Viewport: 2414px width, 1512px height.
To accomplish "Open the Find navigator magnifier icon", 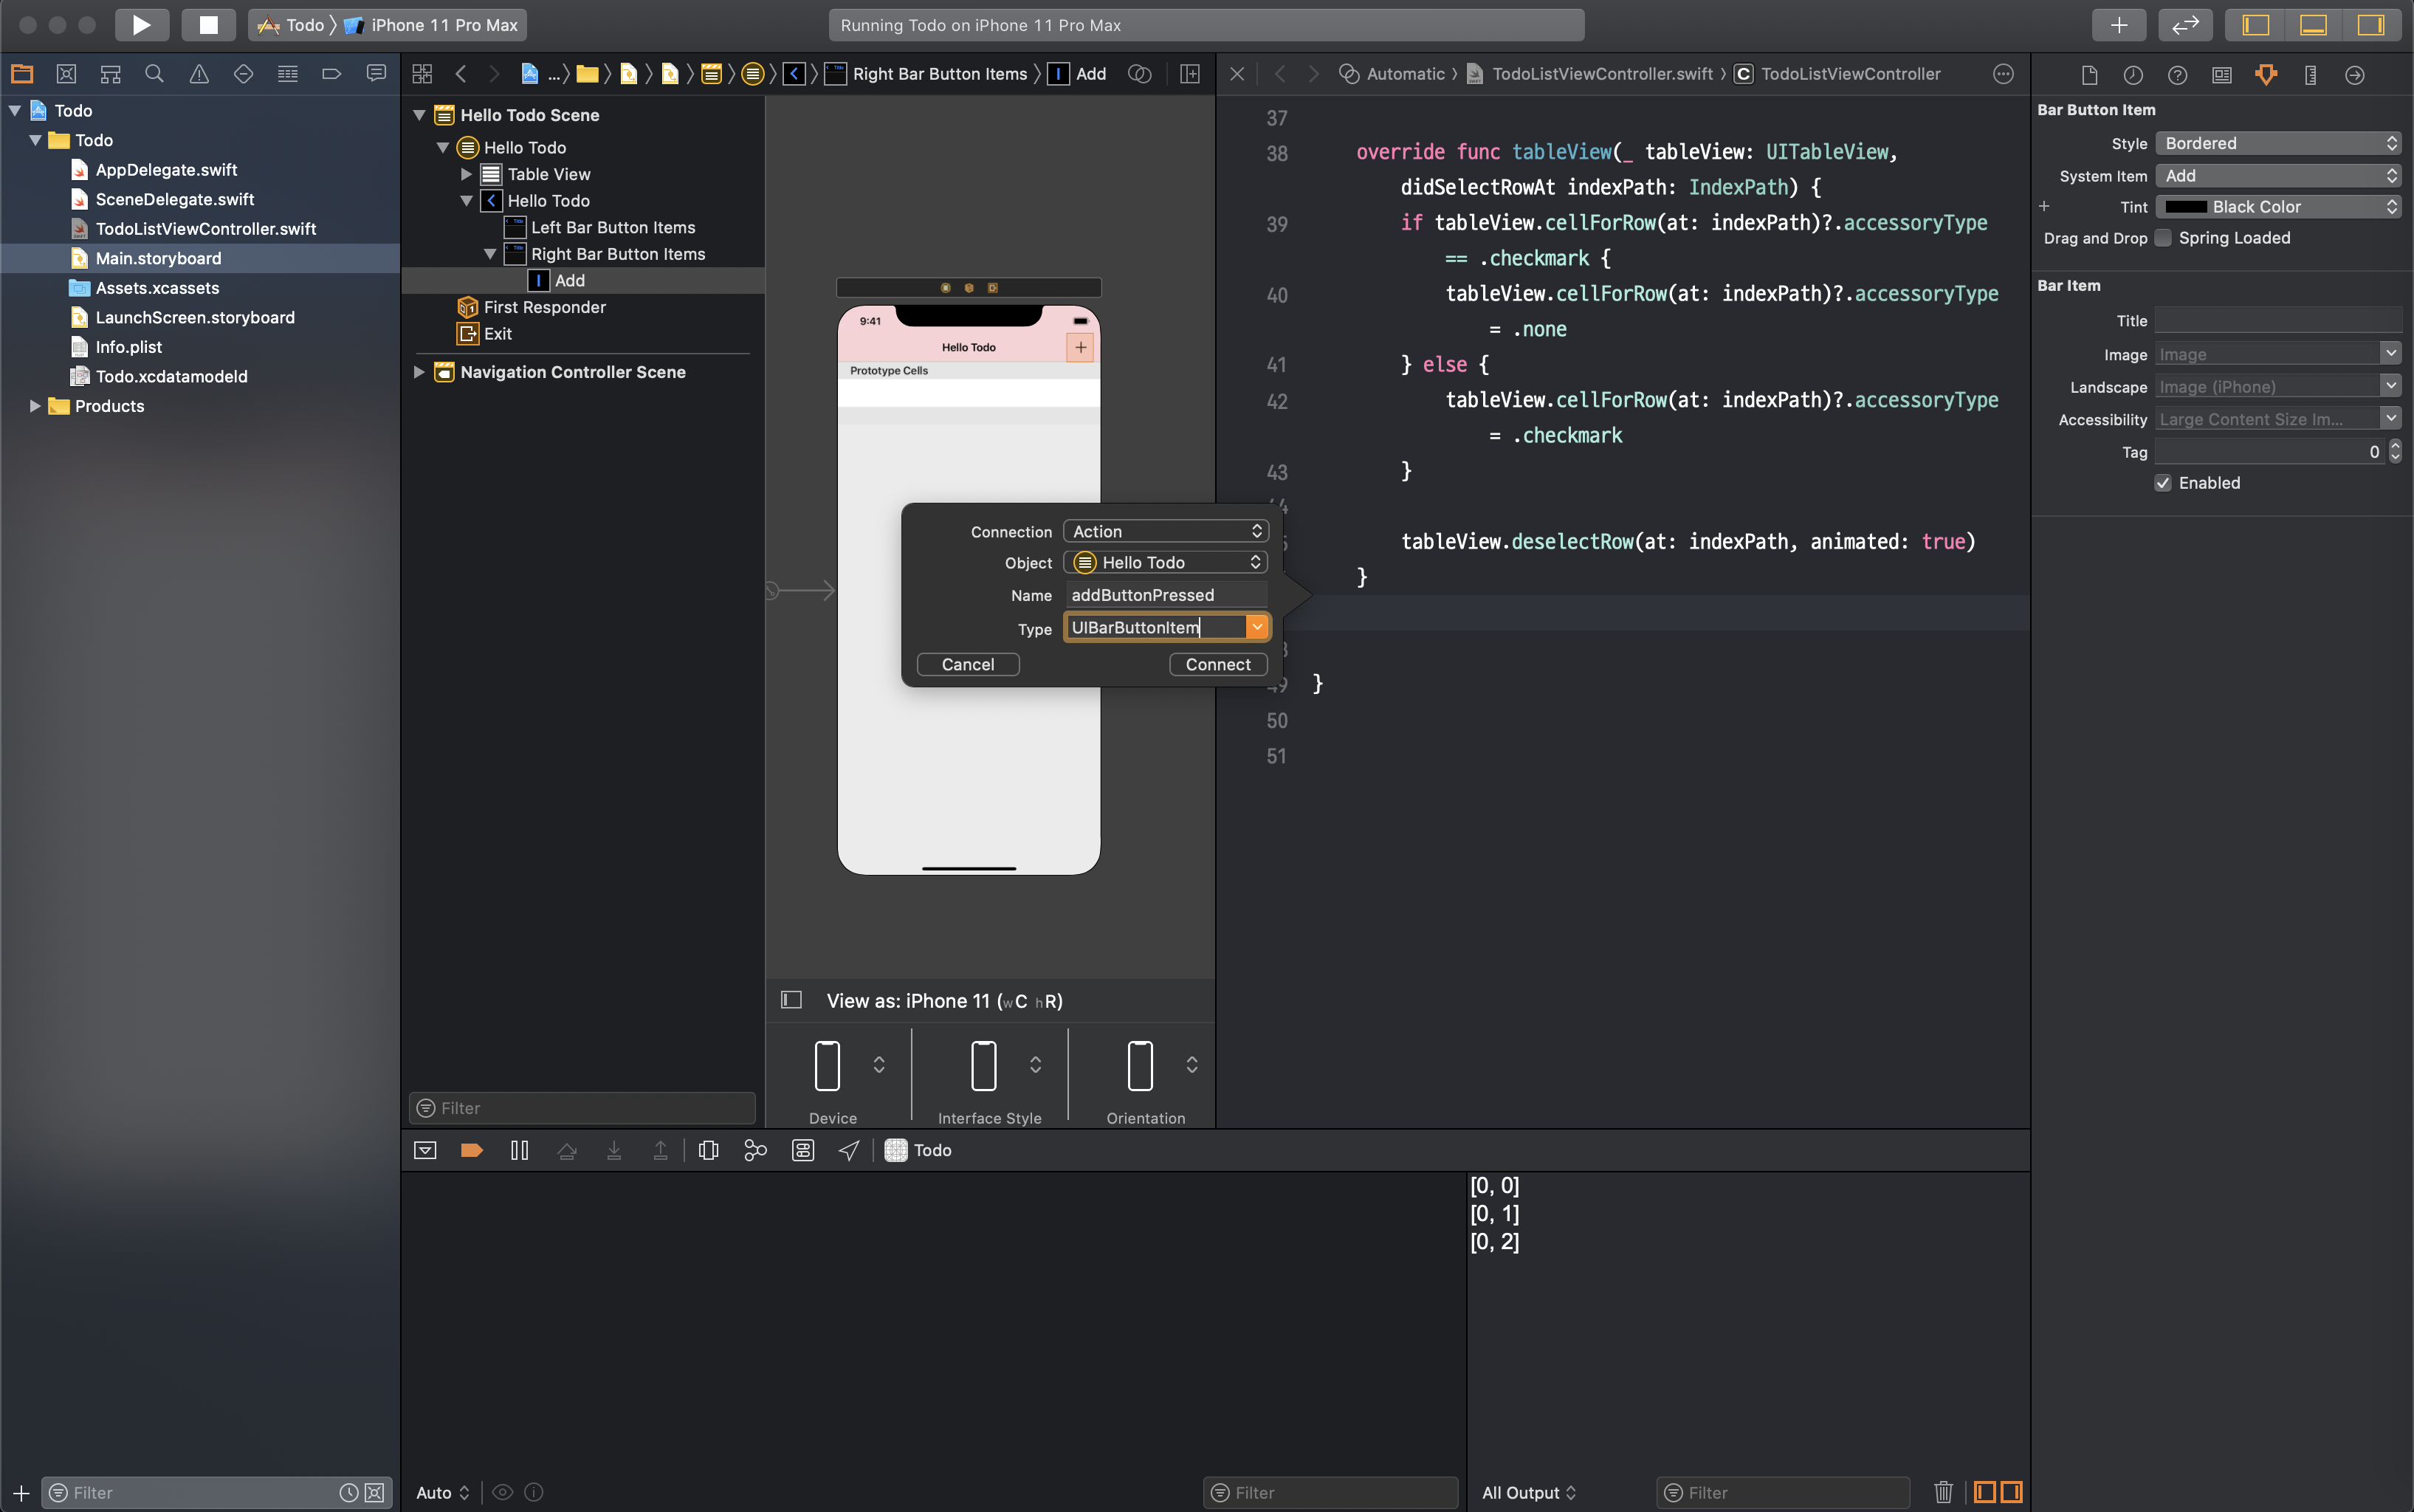I will point(154,74).
